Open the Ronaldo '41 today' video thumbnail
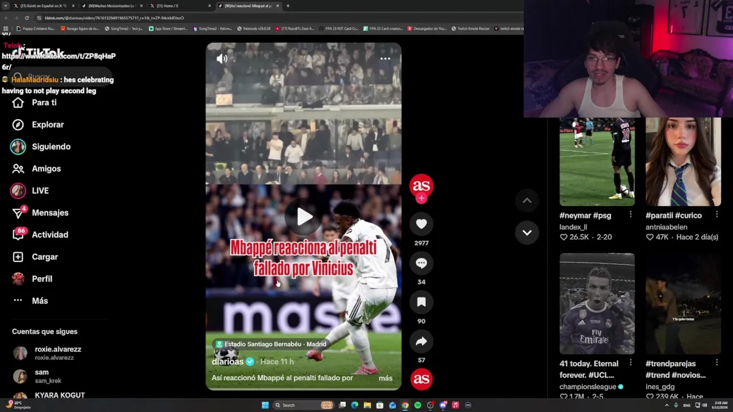The image size is (733, 412). [597, 304]
